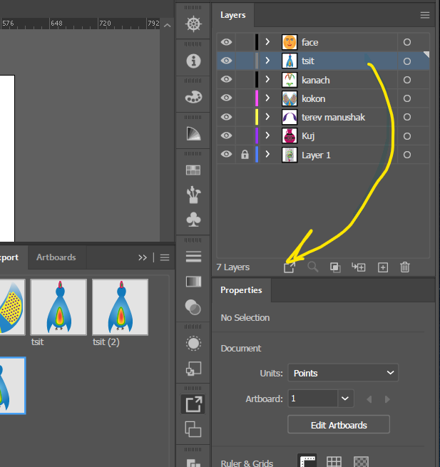This screenshot has width=440, height=467.
Task: Open the Symbols panel club icon
Action: click(193, 220)
